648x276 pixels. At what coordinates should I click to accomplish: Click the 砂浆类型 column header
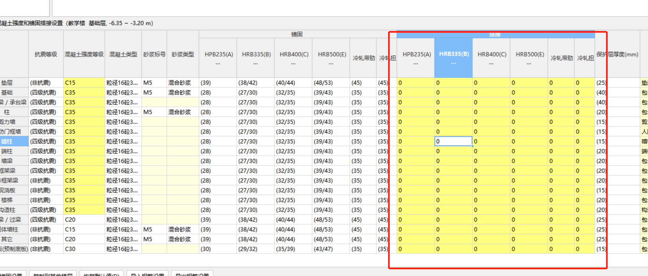183,54
